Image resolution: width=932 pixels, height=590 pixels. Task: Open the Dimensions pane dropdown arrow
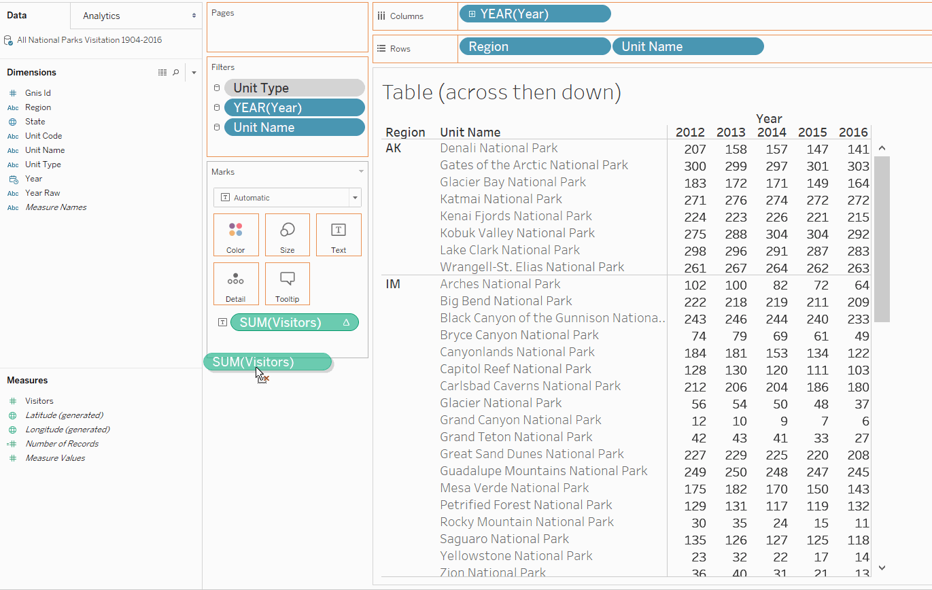click(194, 72)
